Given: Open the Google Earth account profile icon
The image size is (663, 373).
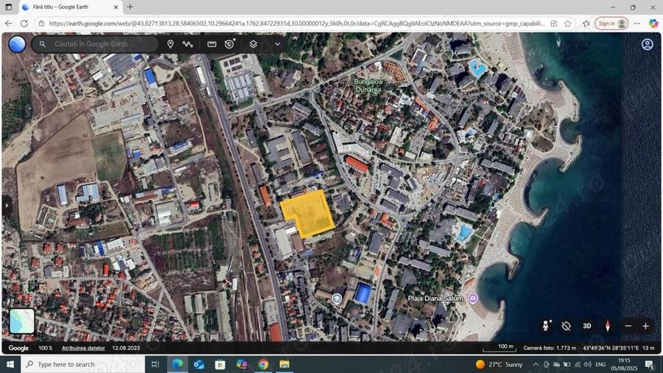Looking at the screenshot, I should [x=647, y=44].
